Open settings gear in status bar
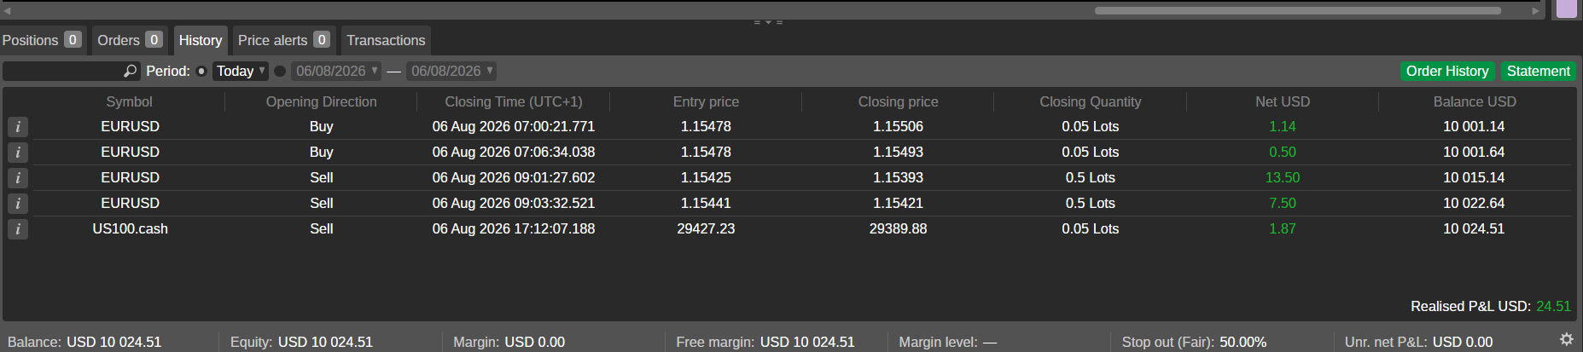This screenshot has height=352, width=1583. (x=1567, y=339)
